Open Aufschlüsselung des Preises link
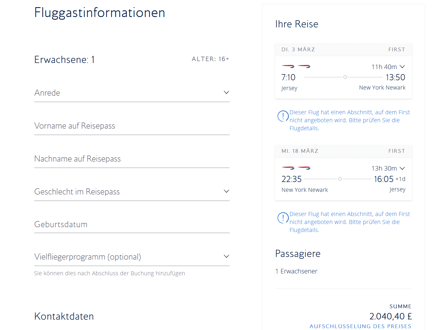This screenshot has width=432, height=330. pos(360,326)
